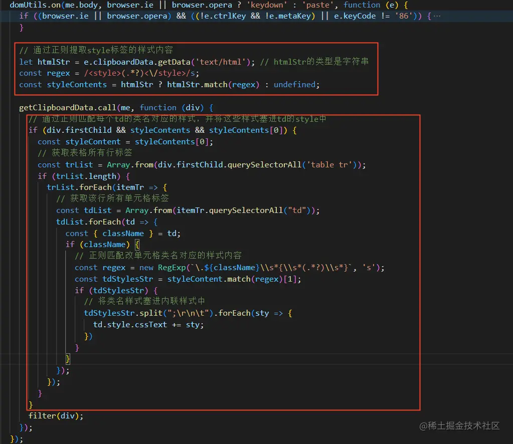Click the "trList.forEach(itemTr => {" line
This screenshot has width=513, height=444.
tap(107, 187)
